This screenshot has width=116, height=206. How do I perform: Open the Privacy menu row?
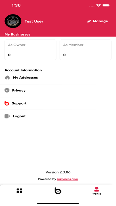58,91
